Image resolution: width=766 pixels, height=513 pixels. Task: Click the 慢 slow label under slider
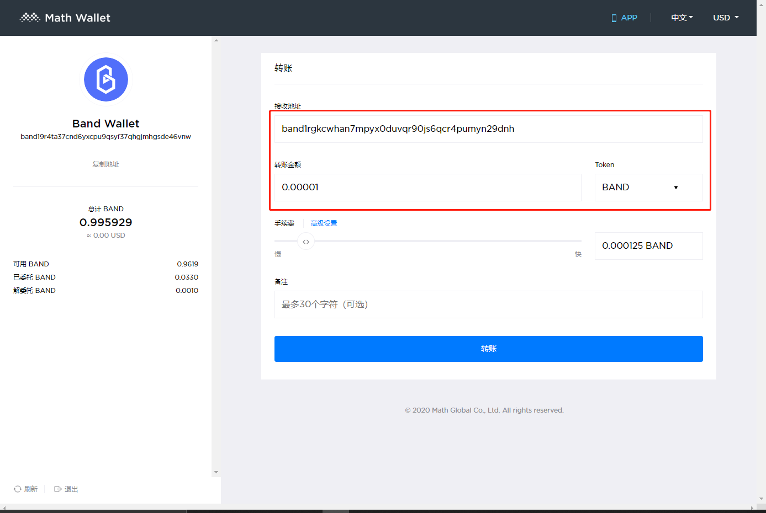(x=278, y=254)
